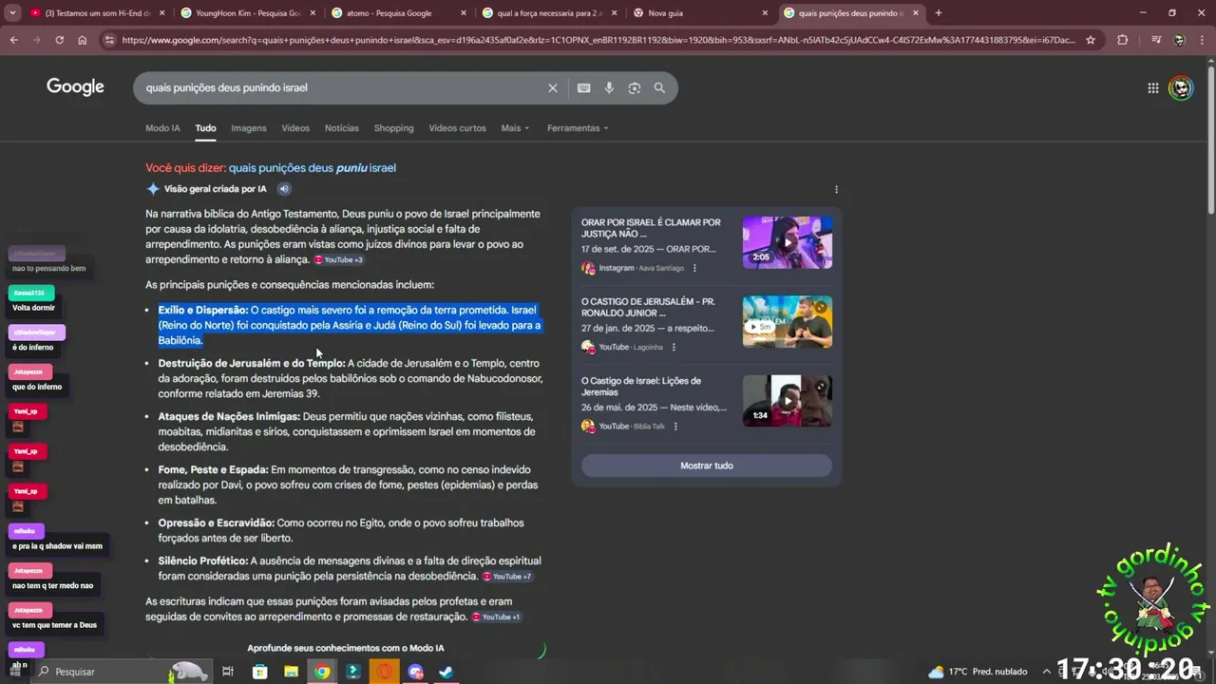Listen to the AI overview aloud

[x=283, y=189]
